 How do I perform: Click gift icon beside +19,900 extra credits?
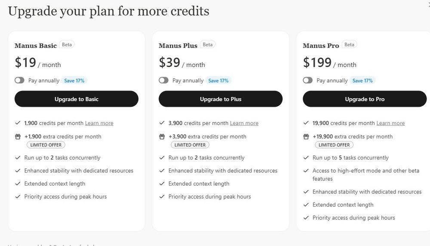coord(306,137)
